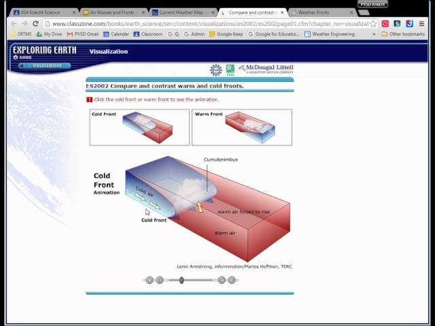This screenshot has height=326, width=435.
Task: Switch to the Air Masses and Fronts tab
Action: pyautogui.click(x=114, y=12)
